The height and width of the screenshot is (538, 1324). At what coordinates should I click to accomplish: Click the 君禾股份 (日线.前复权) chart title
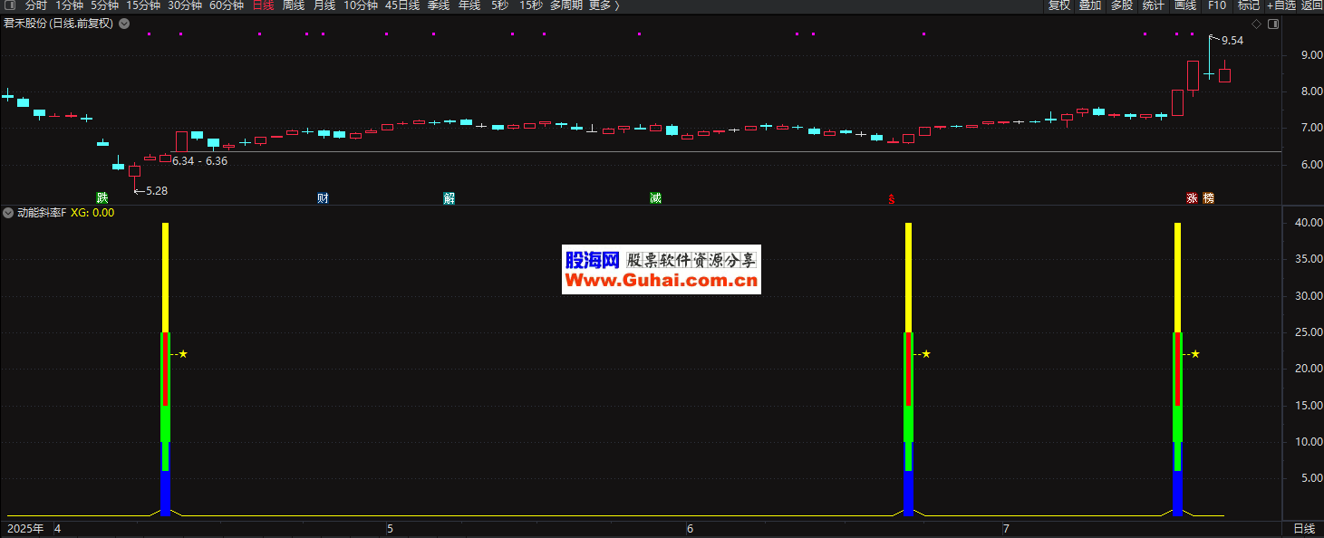click(x=59, y=24)
